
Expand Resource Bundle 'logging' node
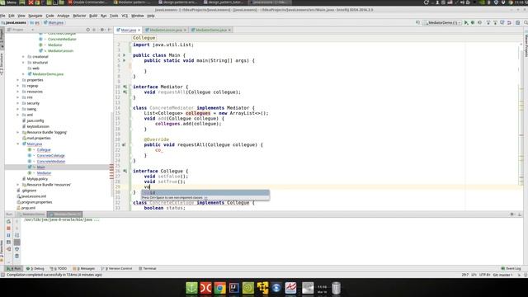tap(18, 132)
